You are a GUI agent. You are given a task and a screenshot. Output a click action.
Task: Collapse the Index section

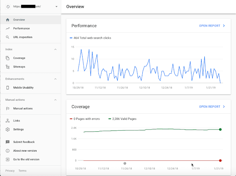pos(55,49)
